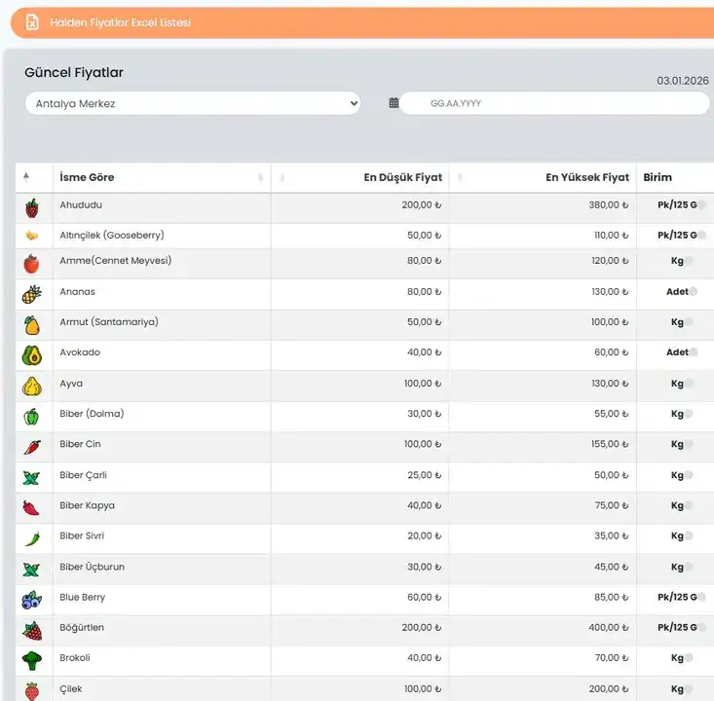
Task: Sort by En Yüksek Fiyat column
Action: (586, 177)
